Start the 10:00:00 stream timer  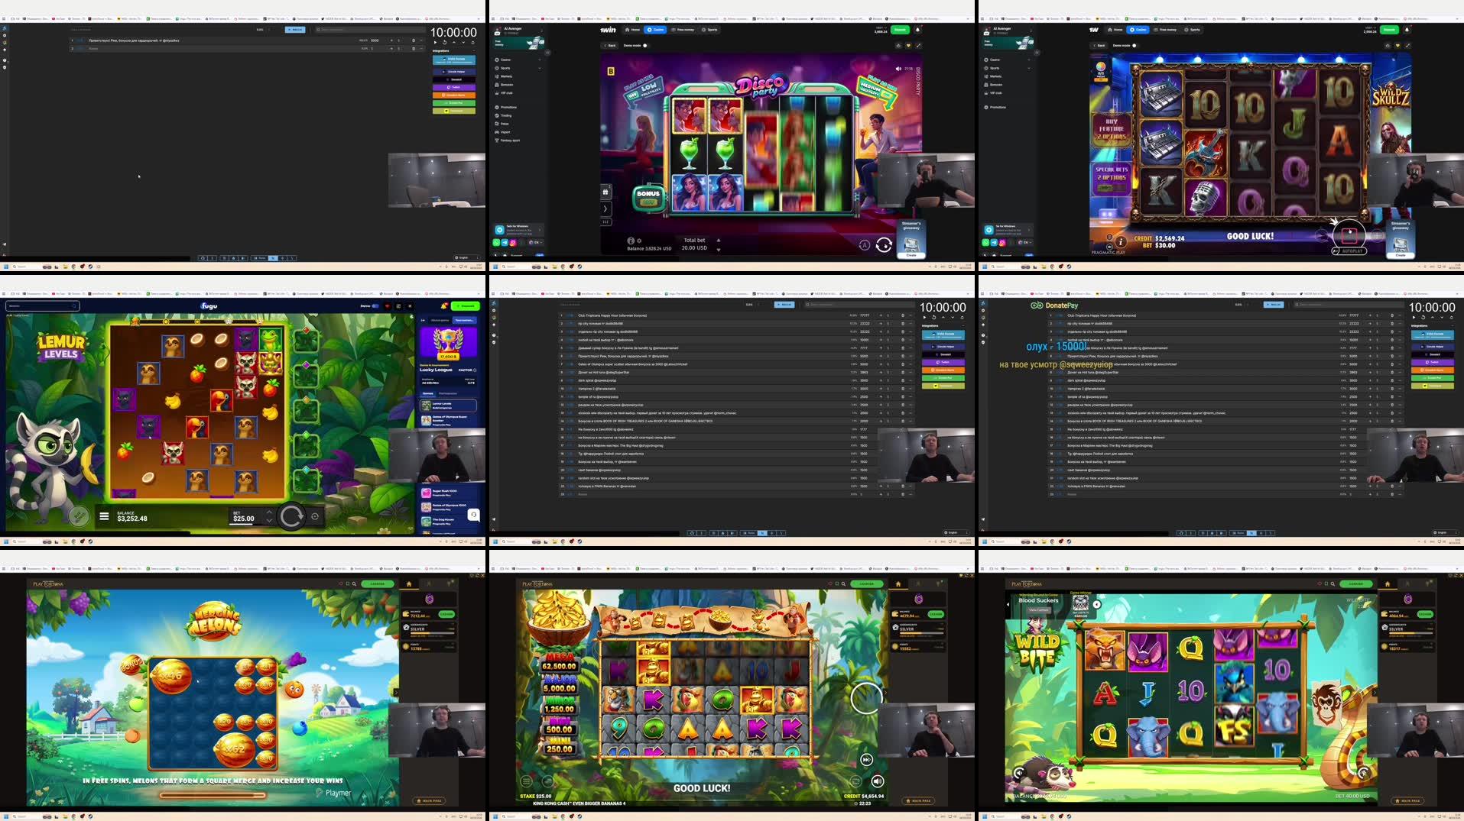pos(924,317)
